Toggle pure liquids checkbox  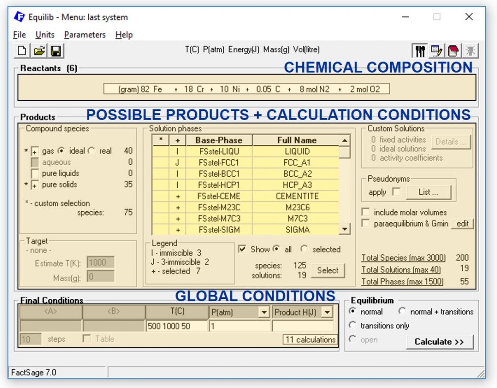(34, 173)
